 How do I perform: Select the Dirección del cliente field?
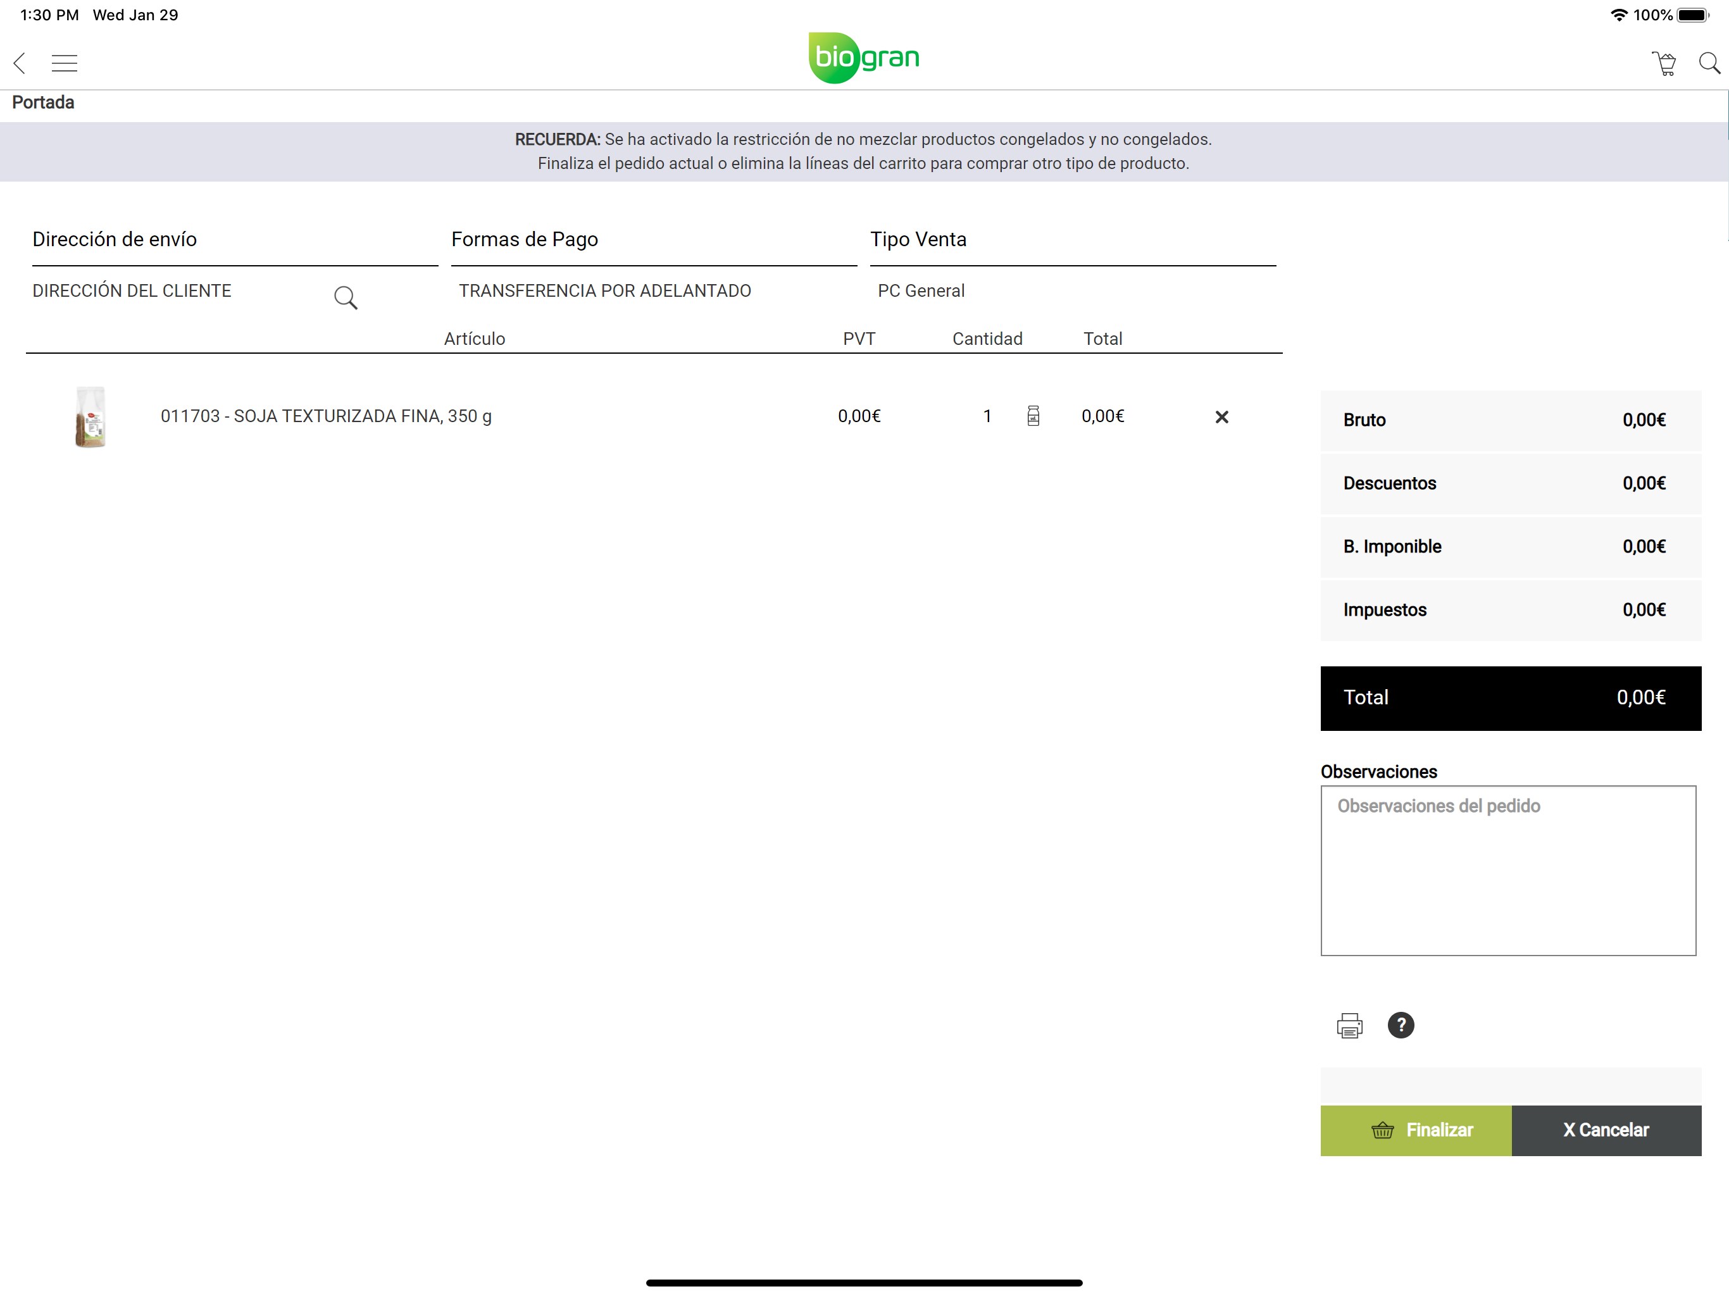tap(132, 291)
